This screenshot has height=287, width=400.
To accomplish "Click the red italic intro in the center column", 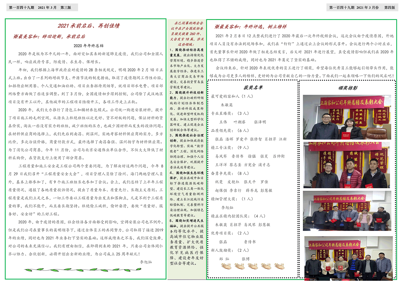I will tap(187, 34).
